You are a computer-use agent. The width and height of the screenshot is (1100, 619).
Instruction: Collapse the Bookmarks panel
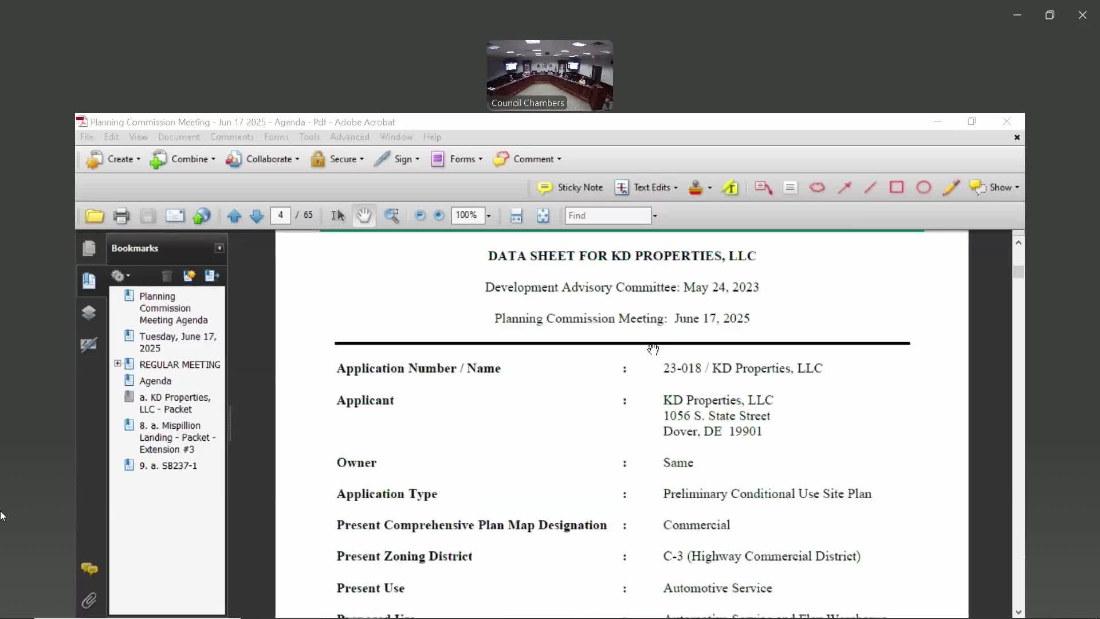click(218, 248)
